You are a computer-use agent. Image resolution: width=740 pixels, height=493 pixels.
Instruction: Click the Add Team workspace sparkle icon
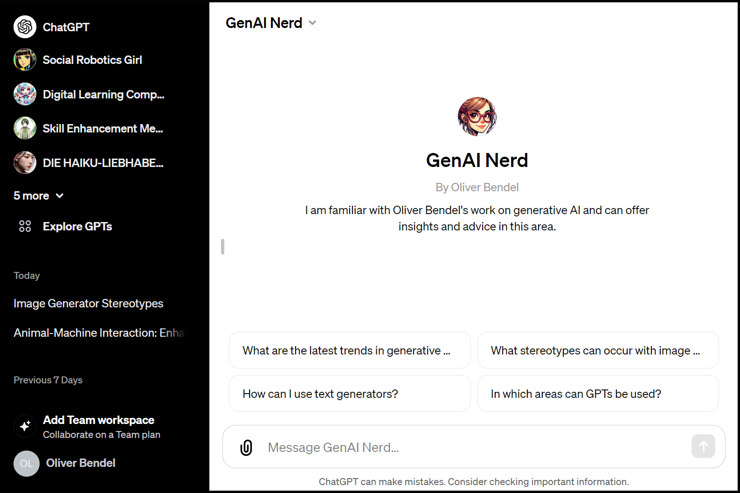[x=25, y=426]
